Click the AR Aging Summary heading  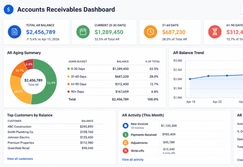[24, 53]
